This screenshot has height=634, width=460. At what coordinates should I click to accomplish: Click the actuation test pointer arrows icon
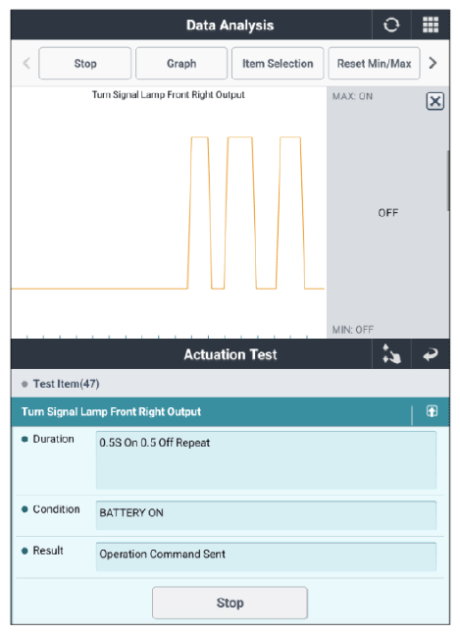(x=391, y=354)
